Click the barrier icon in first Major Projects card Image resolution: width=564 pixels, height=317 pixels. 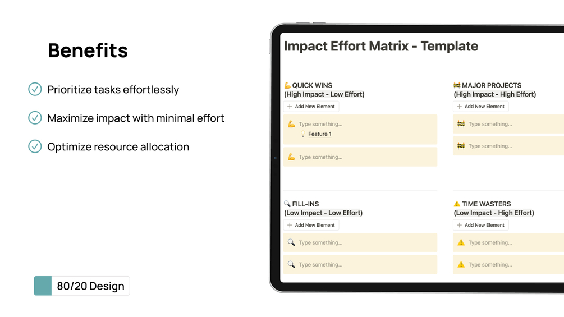pyautogui.click(x=461, y=124)
